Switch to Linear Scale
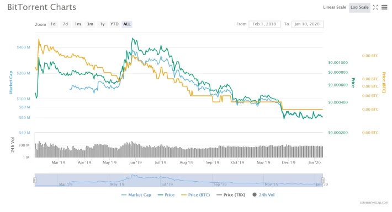Image resolution: width=392 pixels, height=212 pixels. 335,7
